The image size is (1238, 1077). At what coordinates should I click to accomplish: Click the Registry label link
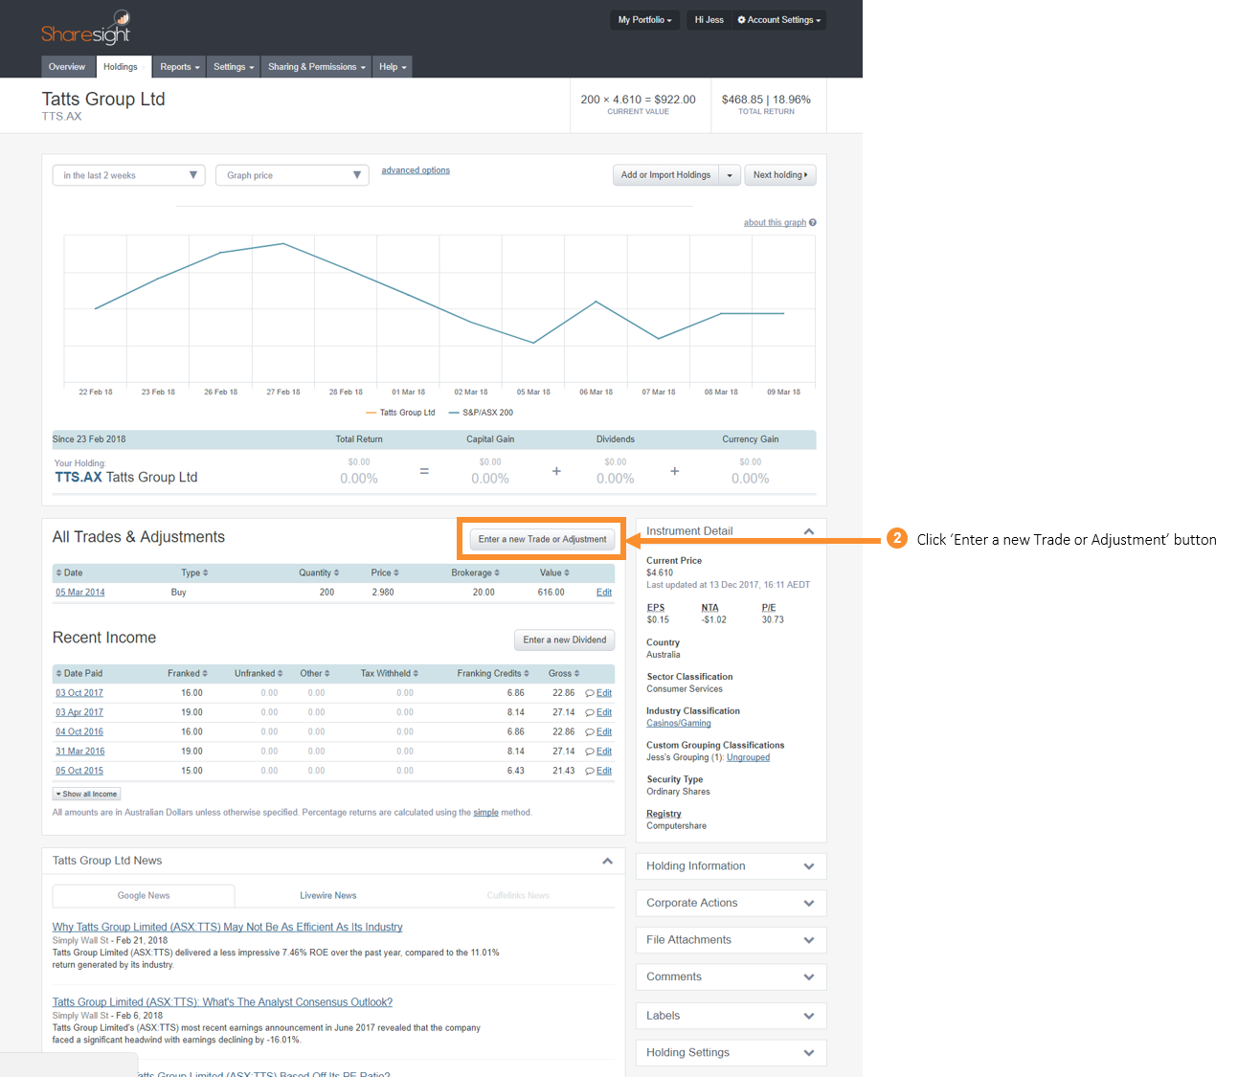(x=664, y=814)
